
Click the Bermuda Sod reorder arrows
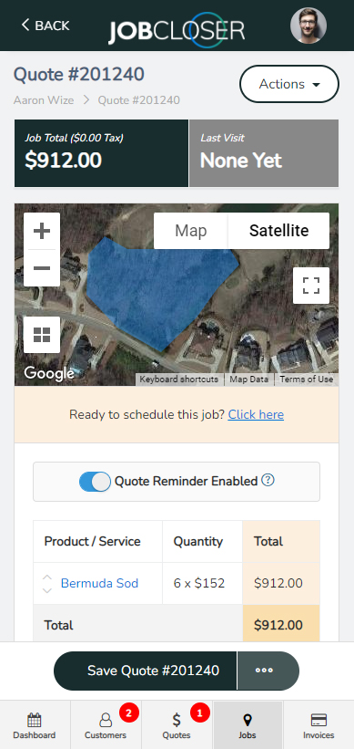(x=46, y=584)
